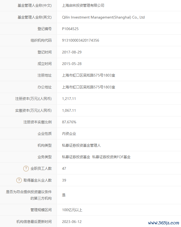
Task: Click fund-qualified staff count 39
Action: [x=64, y=180]
